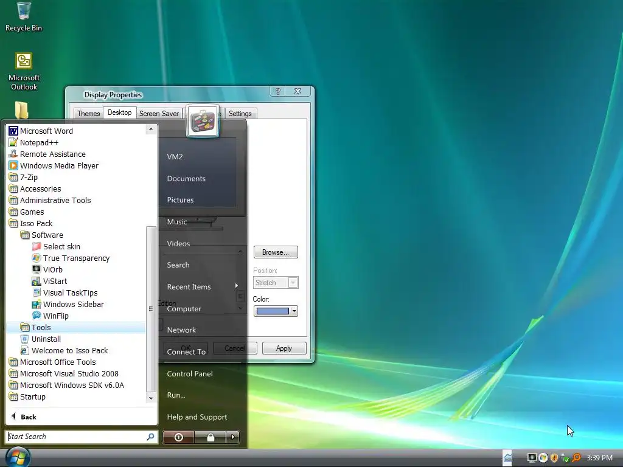Expand Microsoft Visual Studio 2008 folder
This screenshot has width=623, height=467.
(63, 374)
